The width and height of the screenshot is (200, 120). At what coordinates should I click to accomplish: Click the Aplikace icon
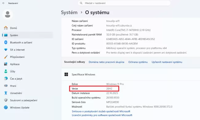(x=6, y=64)
